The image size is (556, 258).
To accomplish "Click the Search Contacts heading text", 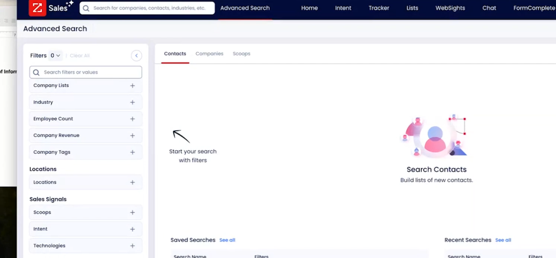I will coord(436,169).
